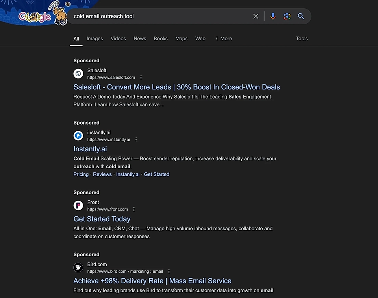Open the three-dot menu on the Bird.com ad
This screenshot has width=378, height=298.
coord(169,271)
